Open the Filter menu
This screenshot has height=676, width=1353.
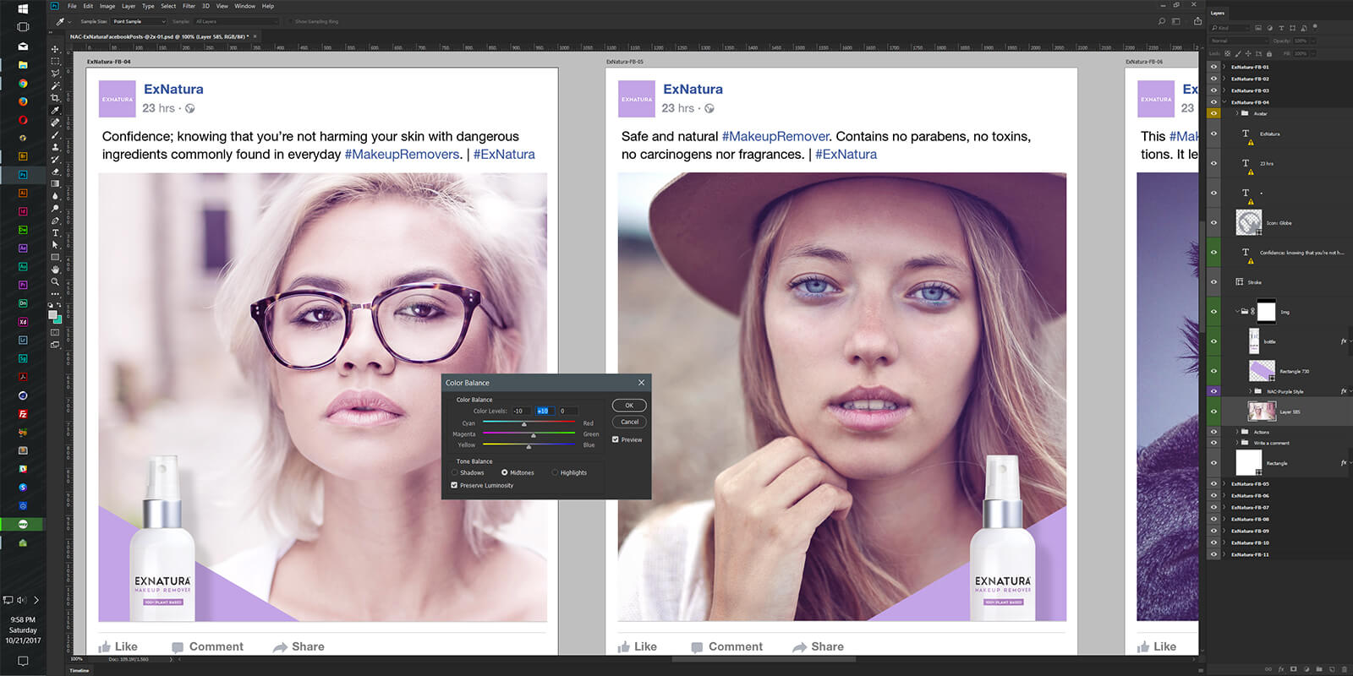[x=189, y=6]
